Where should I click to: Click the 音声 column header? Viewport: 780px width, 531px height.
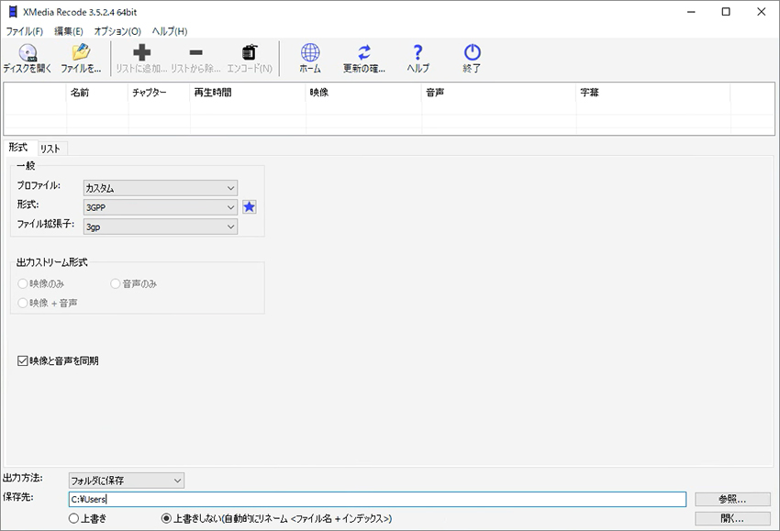point(499,93)
